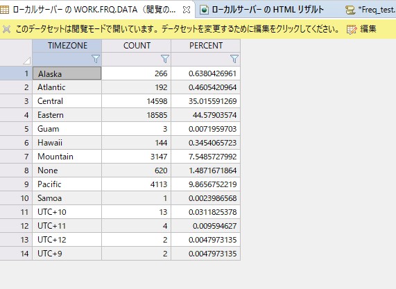
Task: Click the Hawaii cell
Action: [x=67, y=143]
